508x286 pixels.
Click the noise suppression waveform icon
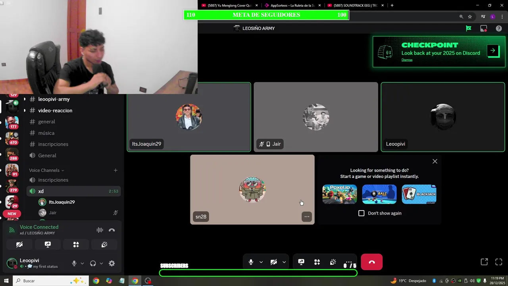pyautogui.click(x=100, y=230)
